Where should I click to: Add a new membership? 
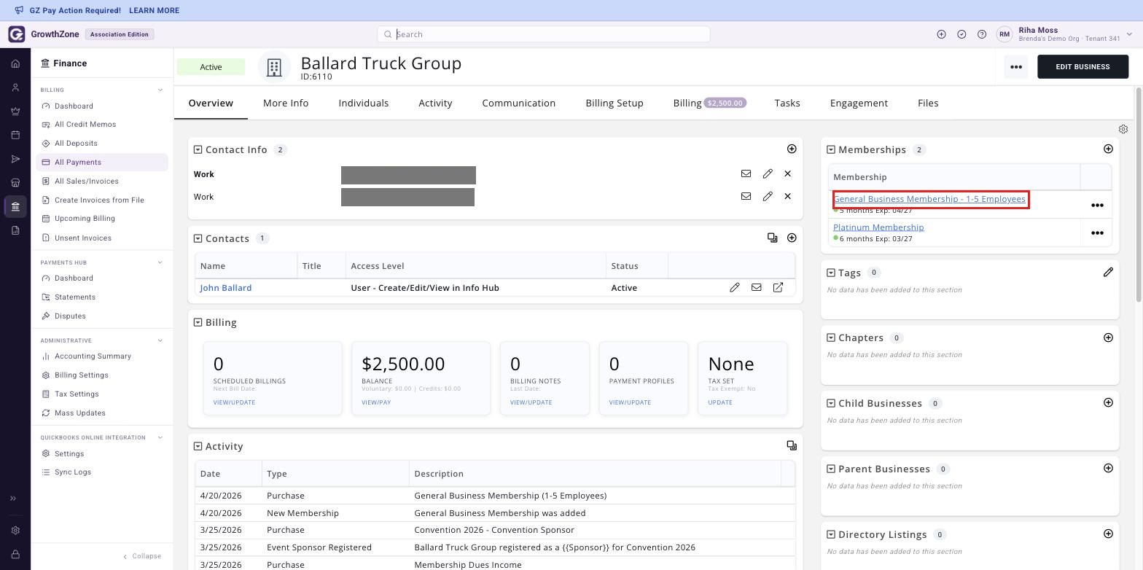click(x=1108, y=149)
